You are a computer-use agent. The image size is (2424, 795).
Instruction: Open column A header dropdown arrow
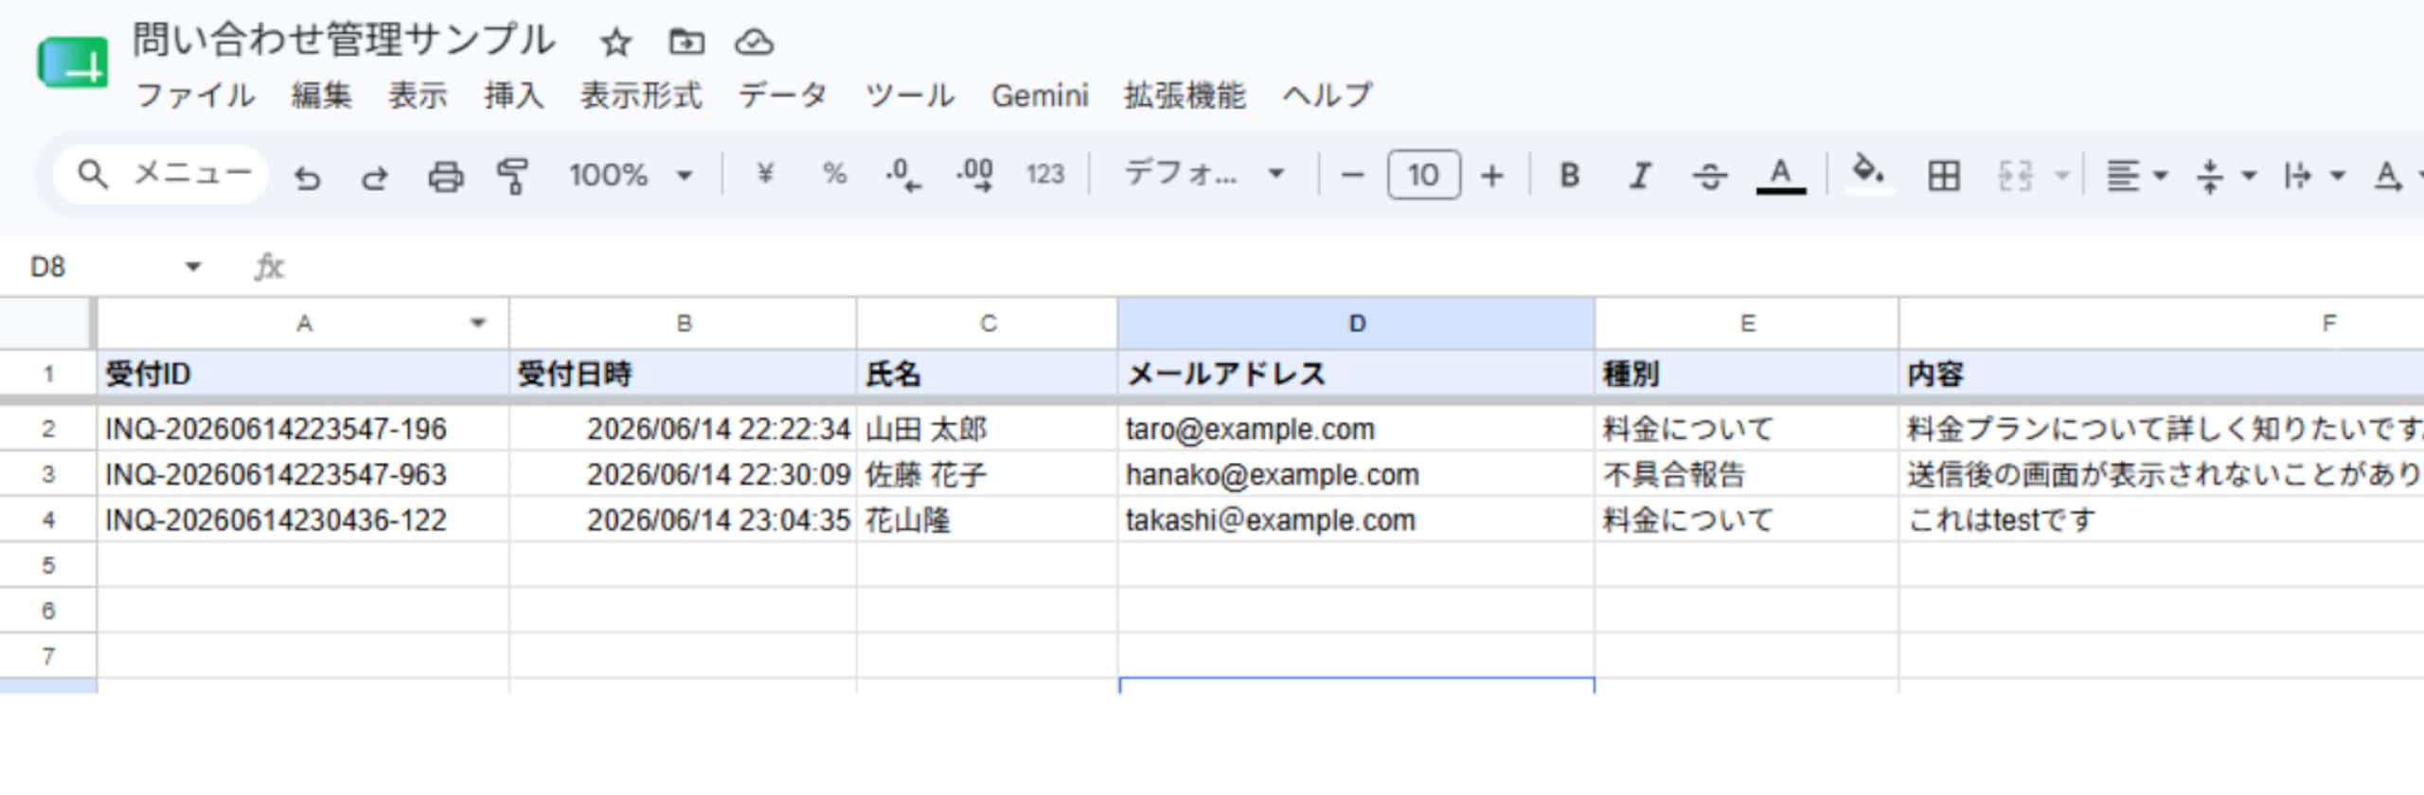point(478,324)
